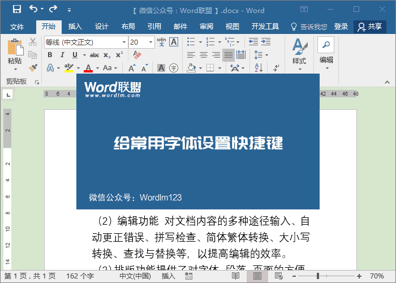The image size is (396, 283).
Task: Cut selection with the scissors icon
Action: [33, 42]
